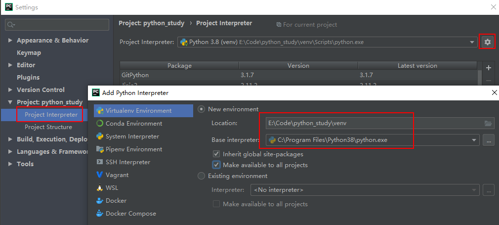
Task: Click disabled Make available to all projects checkbox
Action: click(216, 204)
